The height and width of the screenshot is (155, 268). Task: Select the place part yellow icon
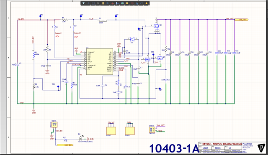103,3
